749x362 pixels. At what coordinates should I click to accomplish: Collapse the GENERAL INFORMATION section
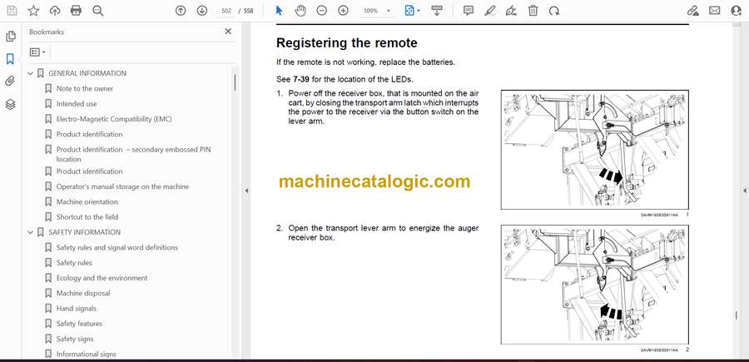[31, 73]
